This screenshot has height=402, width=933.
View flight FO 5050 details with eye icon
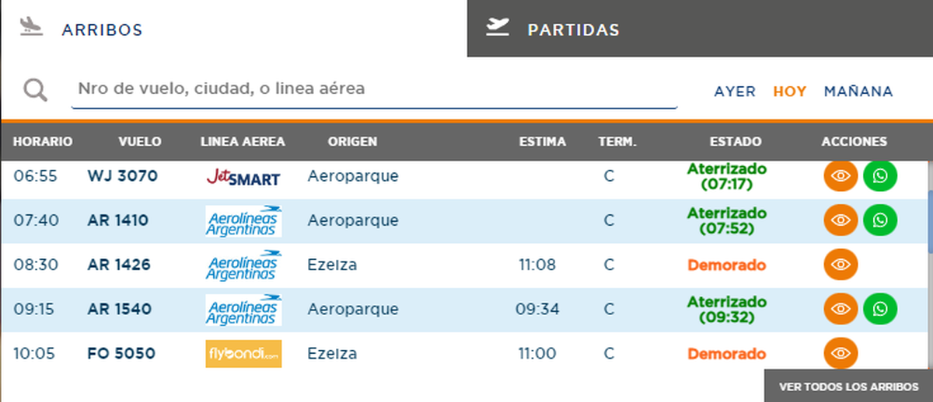[840, 353]
